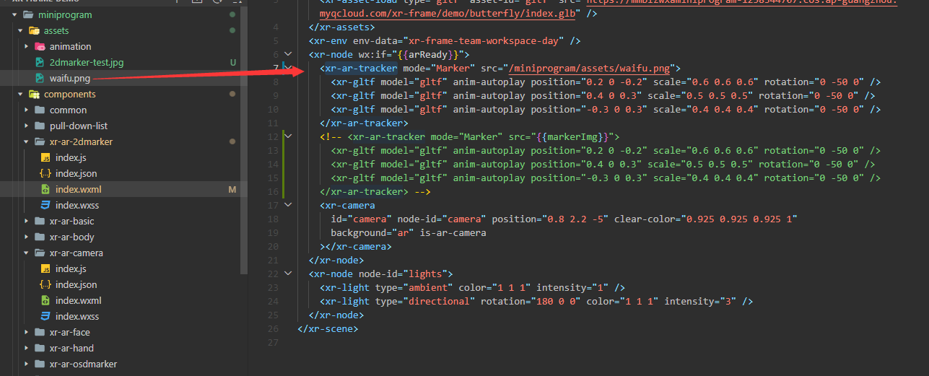Click line number 27 in the gutter
The width and height of the screenshot is (929, 376).
pos(272,342)
